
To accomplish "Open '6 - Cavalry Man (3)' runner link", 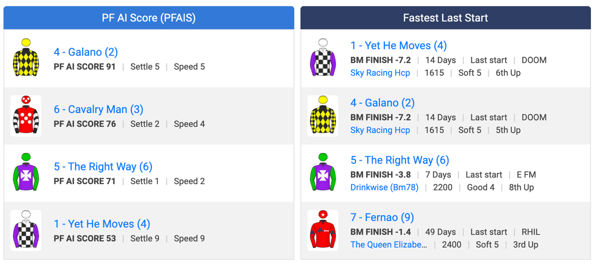I will [99, 109].
